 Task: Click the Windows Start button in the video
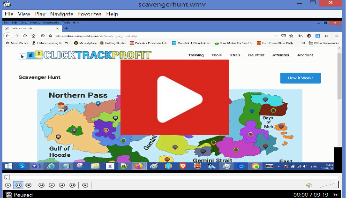[8, 166]
